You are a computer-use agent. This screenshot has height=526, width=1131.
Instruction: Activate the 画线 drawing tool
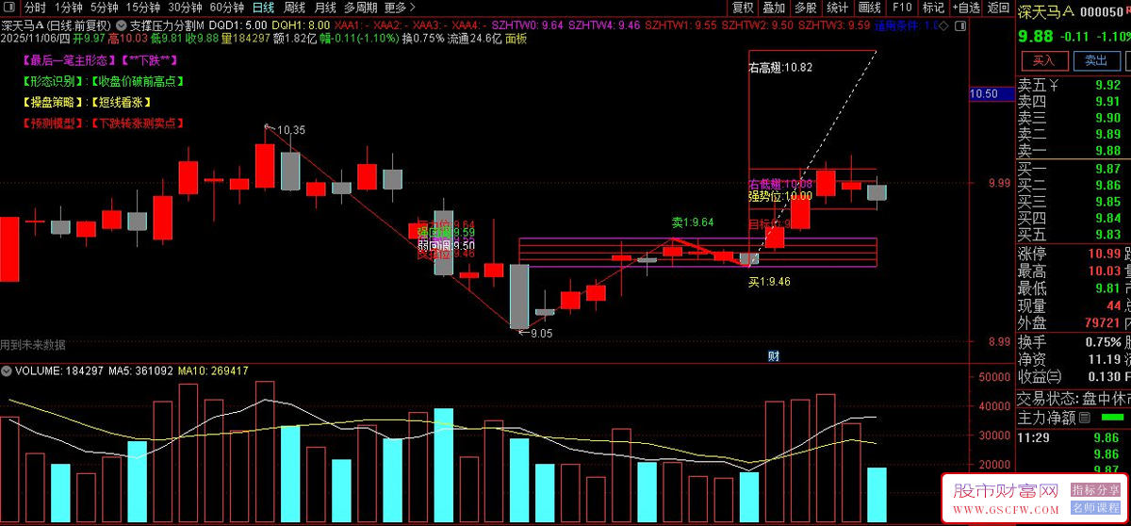[x=869, y=8]
